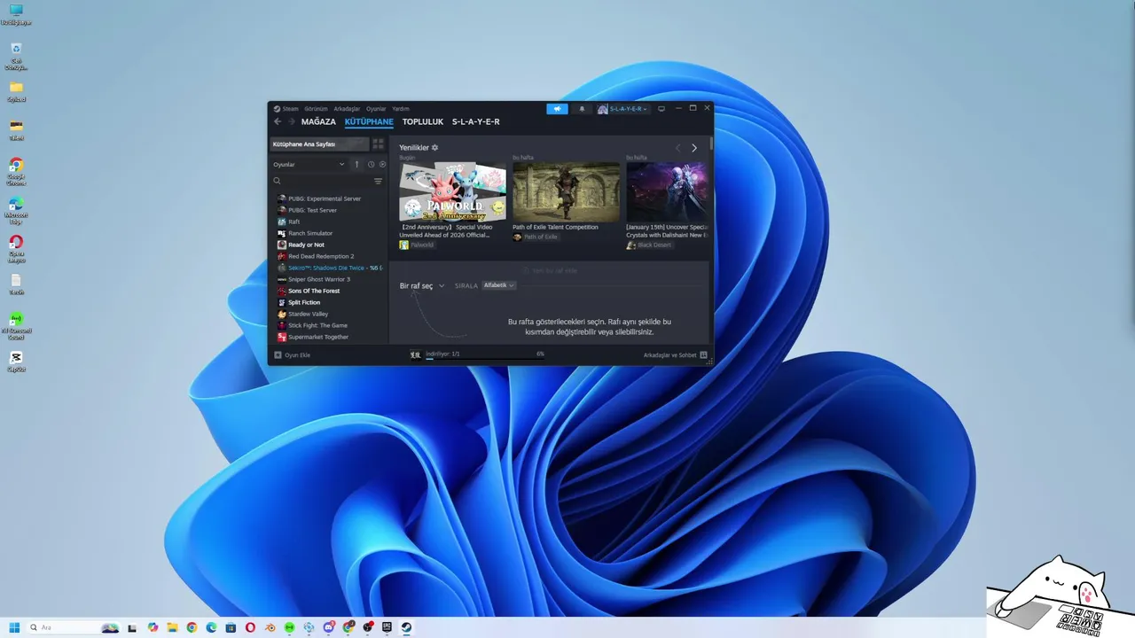Screen dimensions: 1135x638
Task: Switch to Big Picture mode icon
Action: (661, 109)
